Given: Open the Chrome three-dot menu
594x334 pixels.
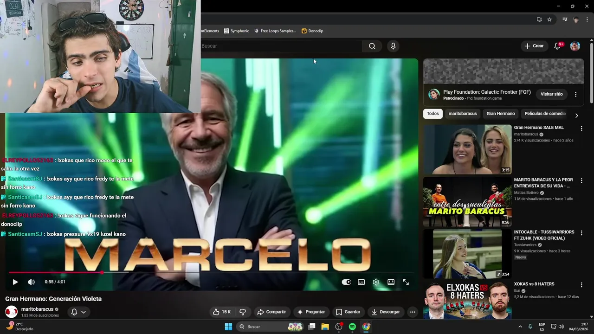Looking at the screenshot, I should coord(587,19).
